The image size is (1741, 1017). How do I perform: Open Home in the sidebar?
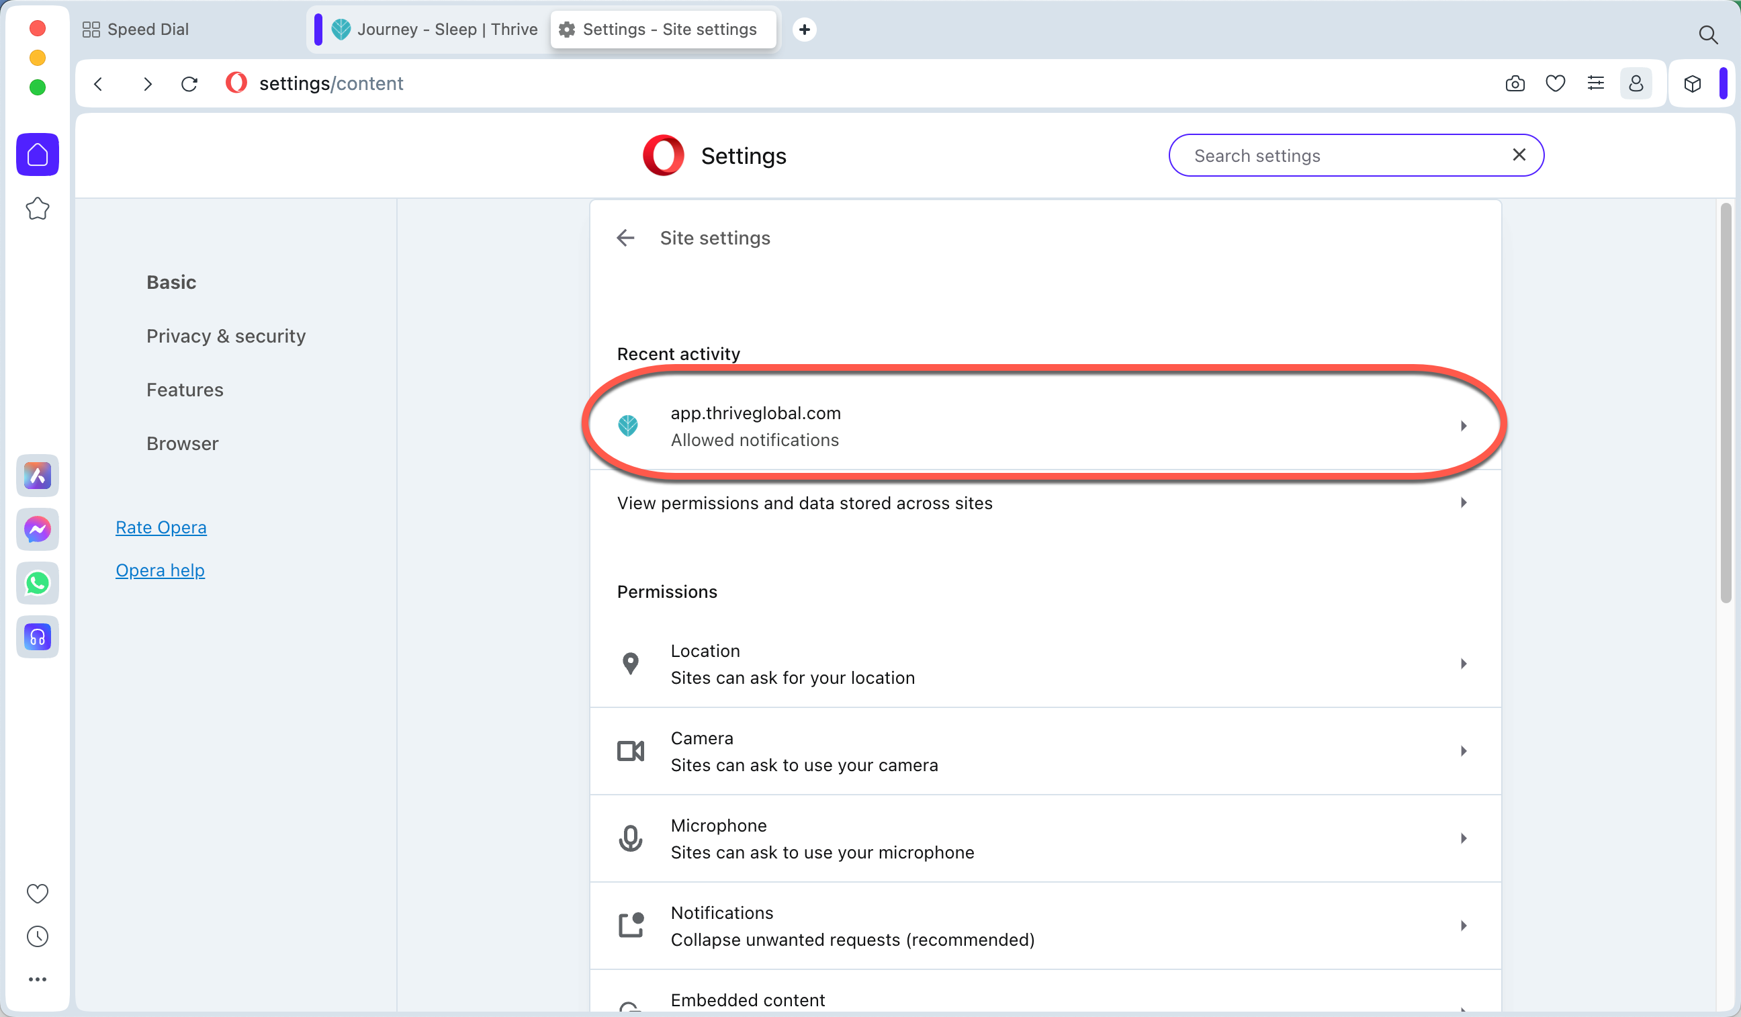pos(38,154)
